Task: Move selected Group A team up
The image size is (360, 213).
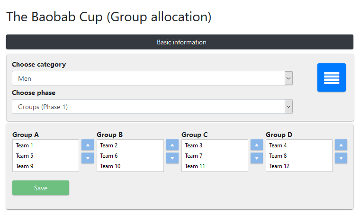Action: click(x=88, y=145)
